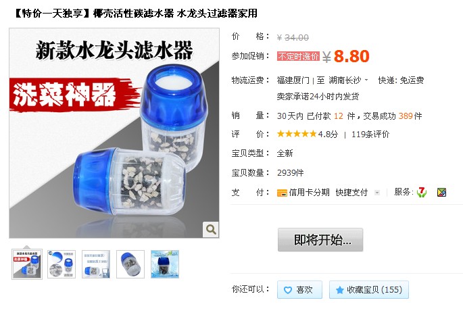Click the five-star rating icons
The height and width of the screenshot is (317, 463).
[x=297, y=134]
